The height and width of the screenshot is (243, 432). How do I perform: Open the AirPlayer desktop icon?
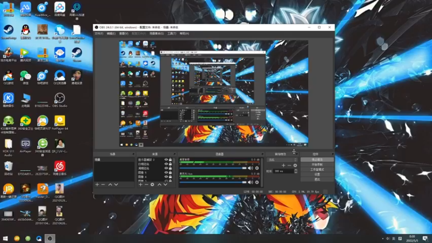tap(25, 145)
